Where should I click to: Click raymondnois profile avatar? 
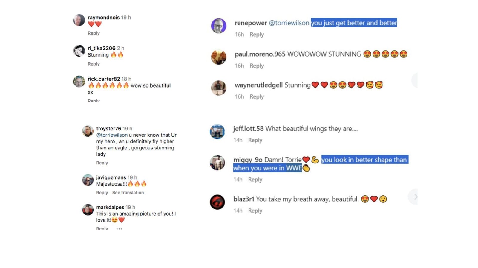coord(79,20)
